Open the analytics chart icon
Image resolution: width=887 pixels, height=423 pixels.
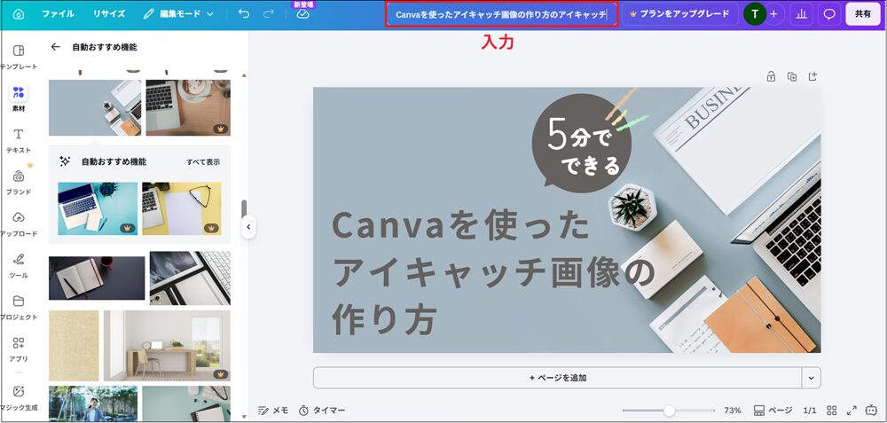click(x=802, y=14)
